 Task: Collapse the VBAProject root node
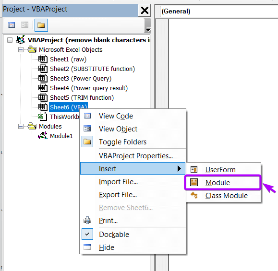(x=10, y=40)
